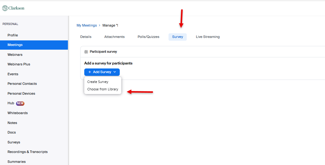The height and width of the screenshot is (165, 325).
Task: Open Webinars Plus in the sidebar
Action: (x=19, y=64)
